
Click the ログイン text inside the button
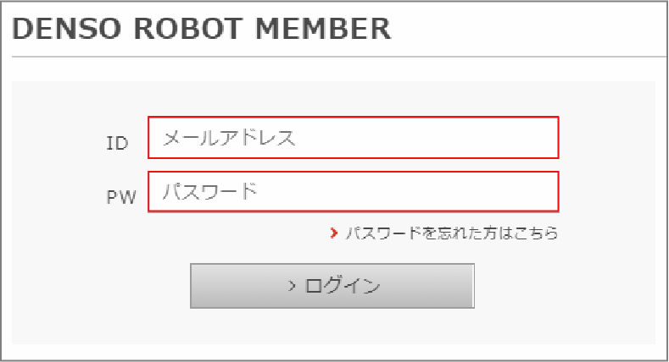[343, 286]
